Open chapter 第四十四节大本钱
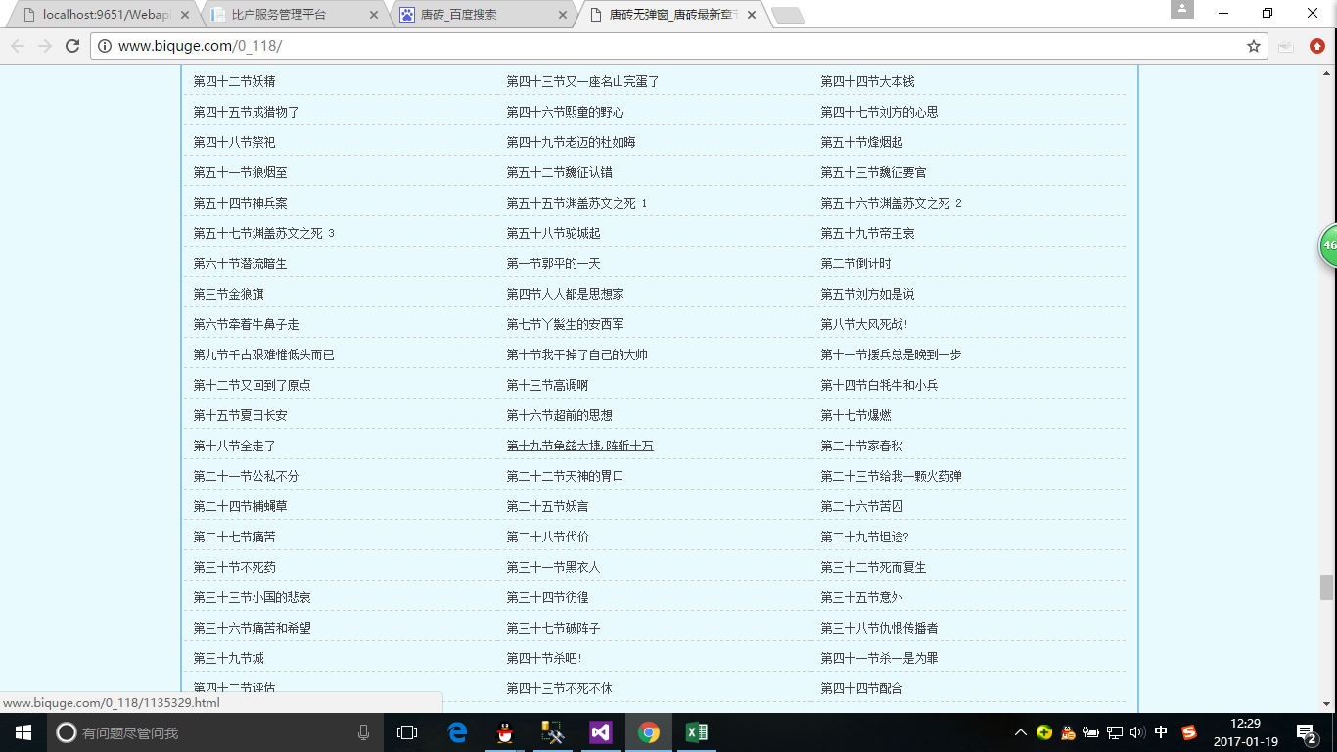 pyautogui.click(x=867, y=81)
